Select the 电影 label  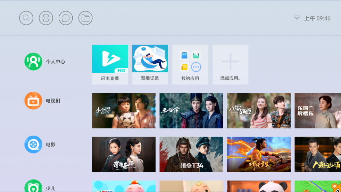51,145
